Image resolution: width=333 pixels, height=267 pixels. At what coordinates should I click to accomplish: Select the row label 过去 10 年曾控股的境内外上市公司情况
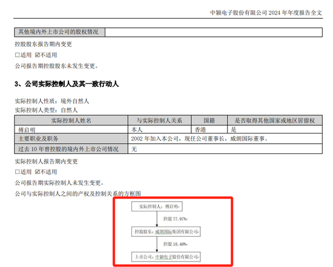click(x=71, y=149)
